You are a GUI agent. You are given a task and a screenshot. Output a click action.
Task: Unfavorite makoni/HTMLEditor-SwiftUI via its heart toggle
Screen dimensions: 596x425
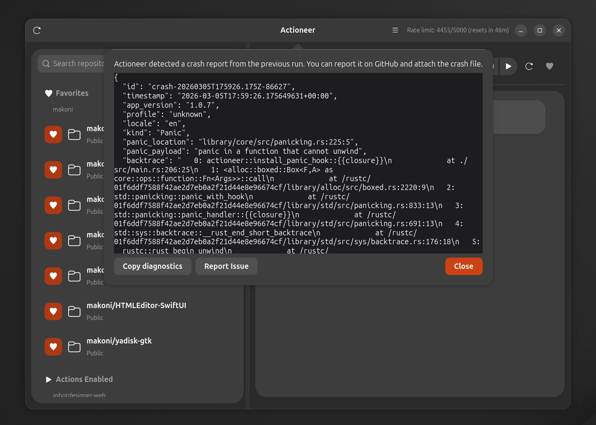pyautogui.click(x=53, y=311)
